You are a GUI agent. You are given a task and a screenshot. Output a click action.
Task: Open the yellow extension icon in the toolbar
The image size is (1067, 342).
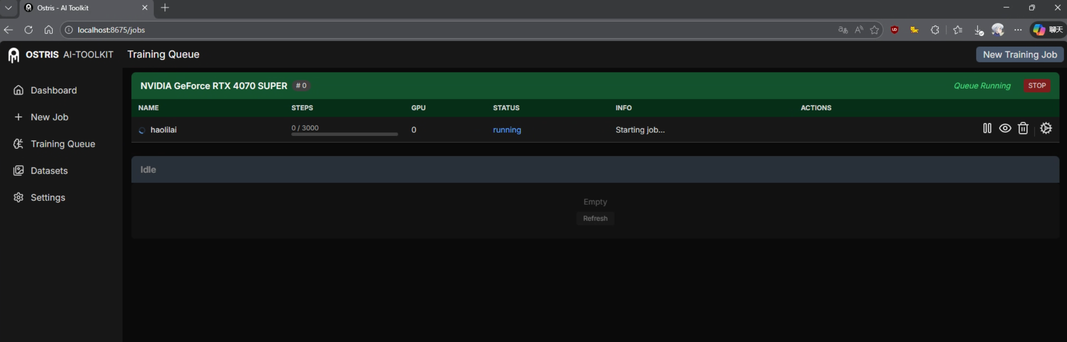[x=914, y=30]
